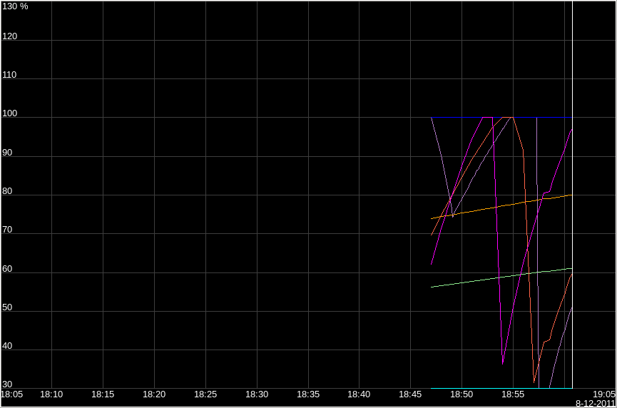Click the 30 label on vertical axis
617x408 pixels.
(7, 384)
